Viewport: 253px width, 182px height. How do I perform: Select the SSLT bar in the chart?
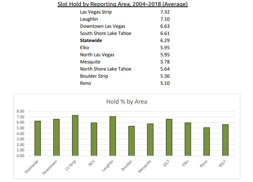[x=169, y=137]
